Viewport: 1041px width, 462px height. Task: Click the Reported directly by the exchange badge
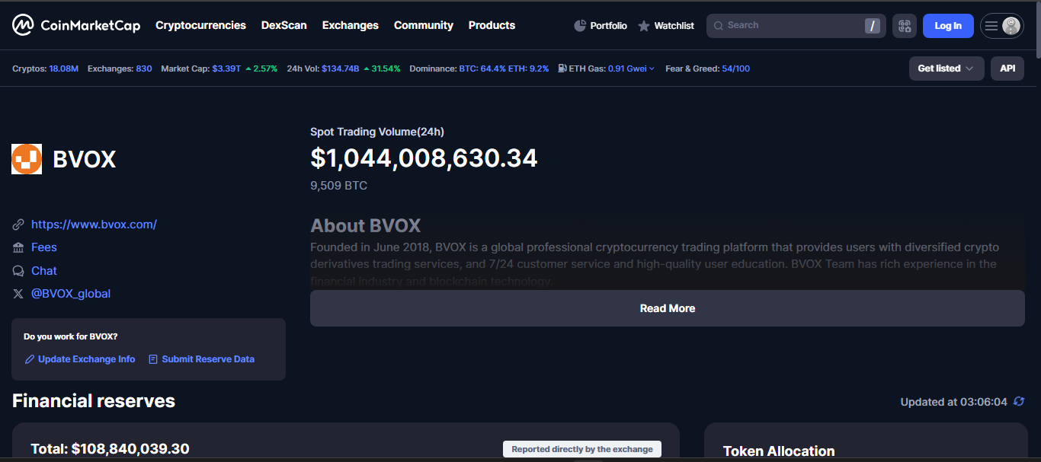tap(582, 449)
